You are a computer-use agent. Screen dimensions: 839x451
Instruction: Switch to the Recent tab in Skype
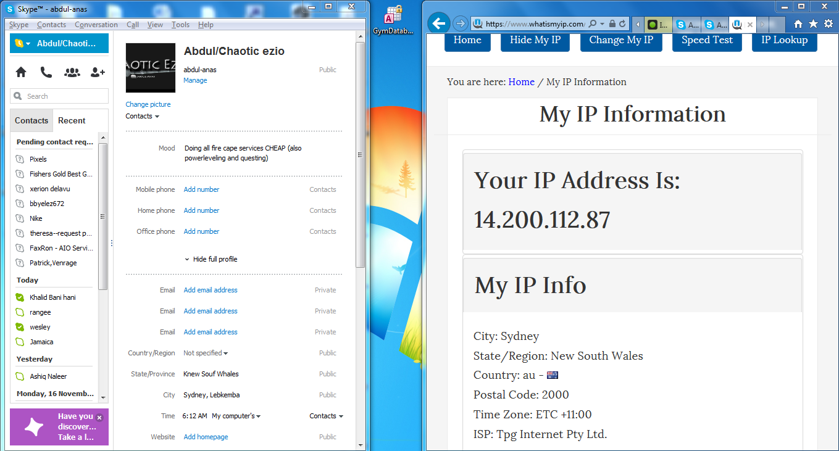click(x=72, y=120)
